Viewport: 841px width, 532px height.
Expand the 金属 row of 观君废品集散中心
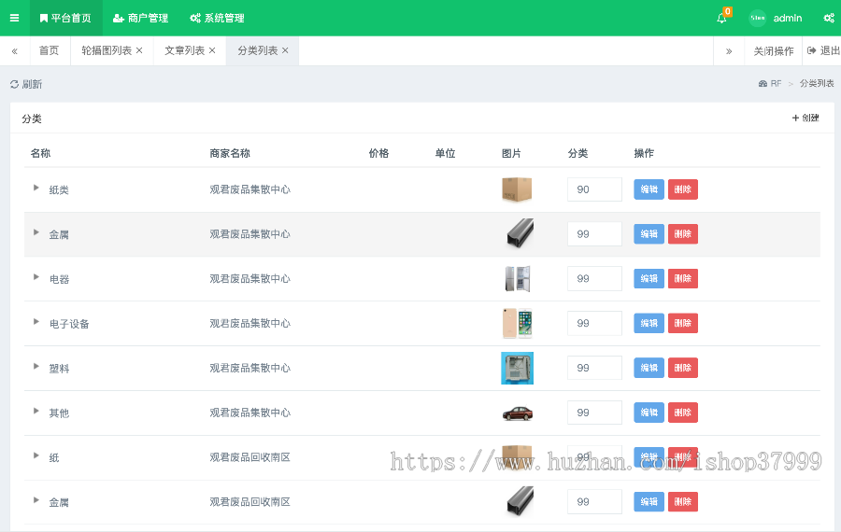[x=36, y=232]
